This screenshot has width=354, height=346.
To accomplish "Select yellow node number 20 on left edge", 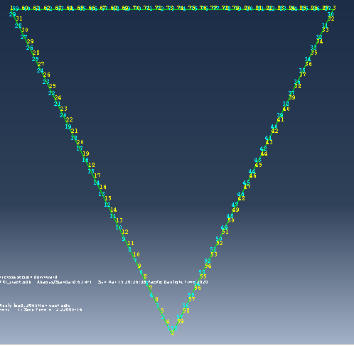I will [x=80, y=142].
